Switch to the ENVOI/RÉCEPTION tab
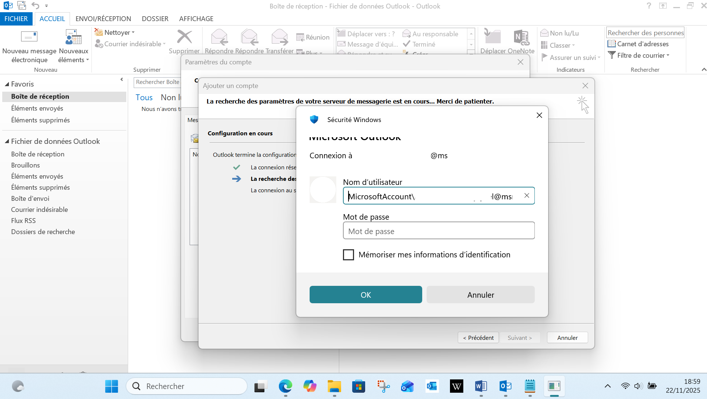This screenshot has height=399, width=707. pos(103,19)
